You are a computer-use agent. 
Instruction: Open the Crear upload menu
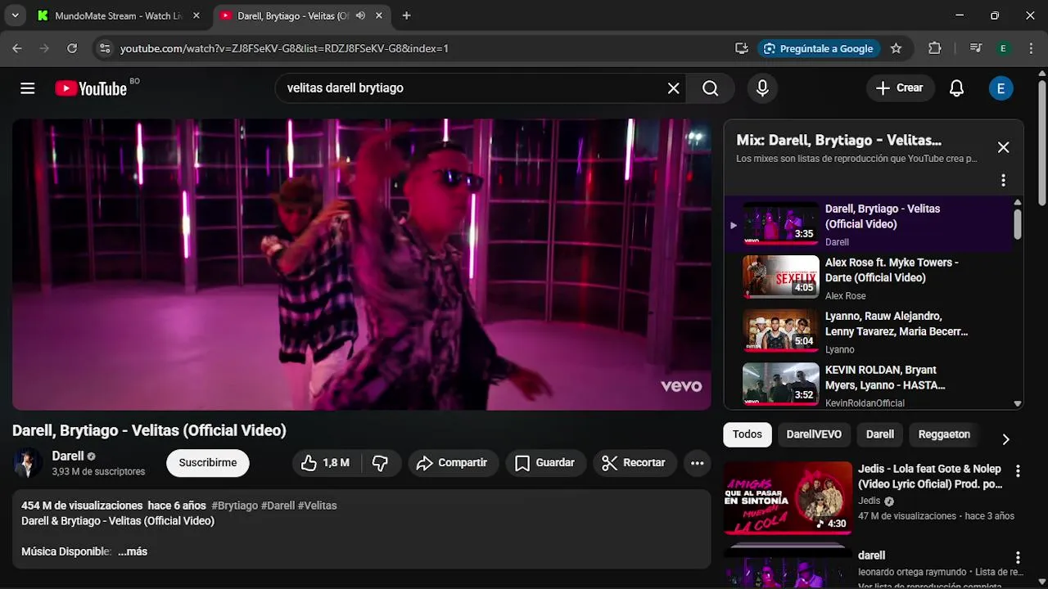click(900, 88)
